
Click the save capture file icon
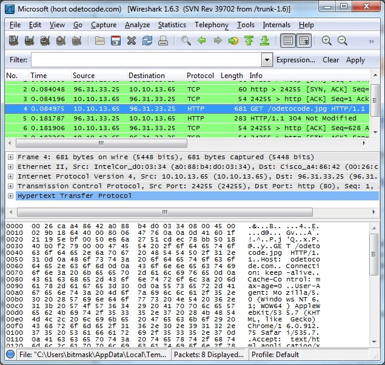(116, 41)
